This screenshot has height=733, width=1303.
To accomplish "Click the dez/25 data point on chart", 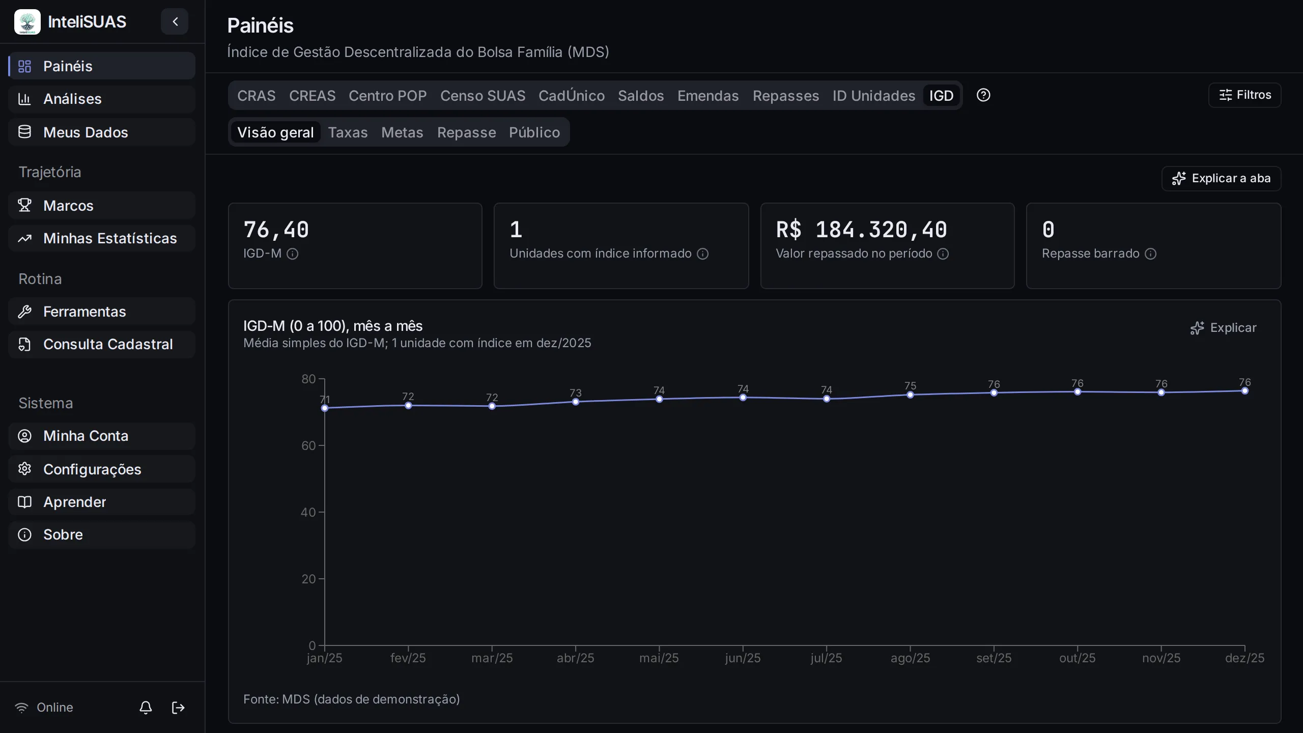I will point(1245,391).
